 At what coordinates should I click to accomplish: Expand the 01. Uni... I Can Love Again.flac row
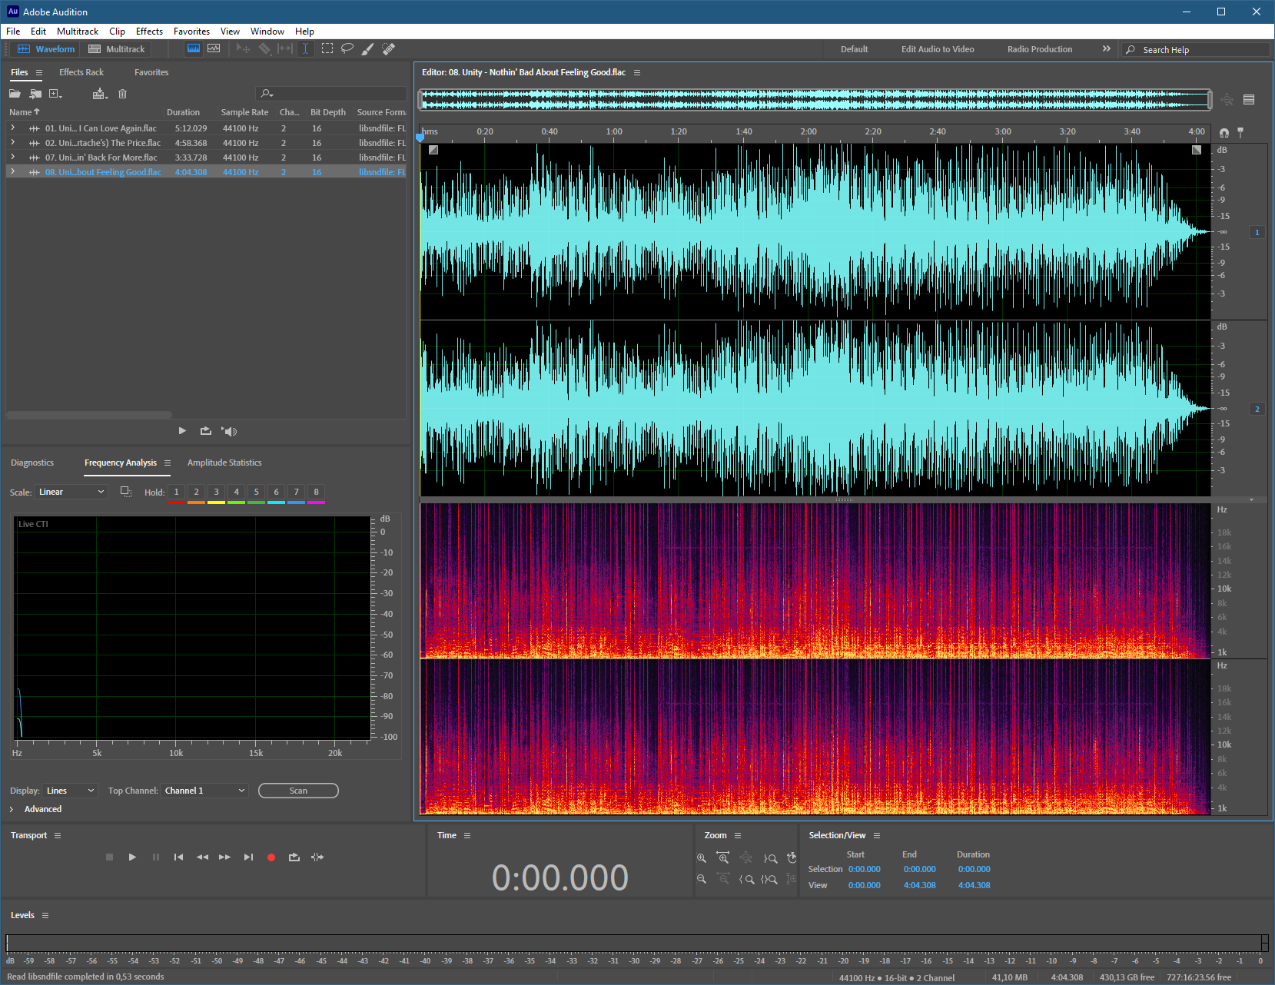tap(12, 128)
